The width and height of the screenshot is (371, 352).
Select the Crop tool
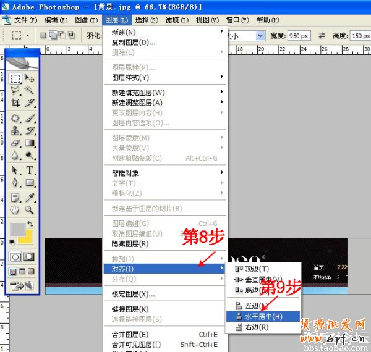tap(15, 103)
